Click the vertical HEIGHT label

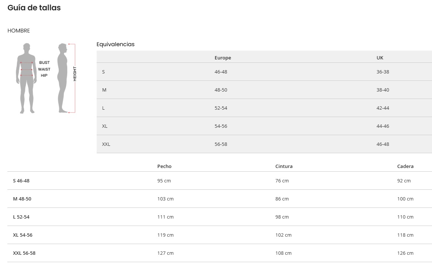point(75,74)
